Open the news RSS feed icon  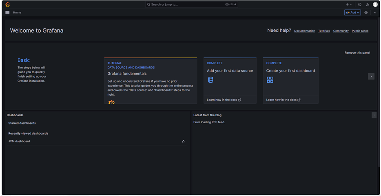[367, 4]
